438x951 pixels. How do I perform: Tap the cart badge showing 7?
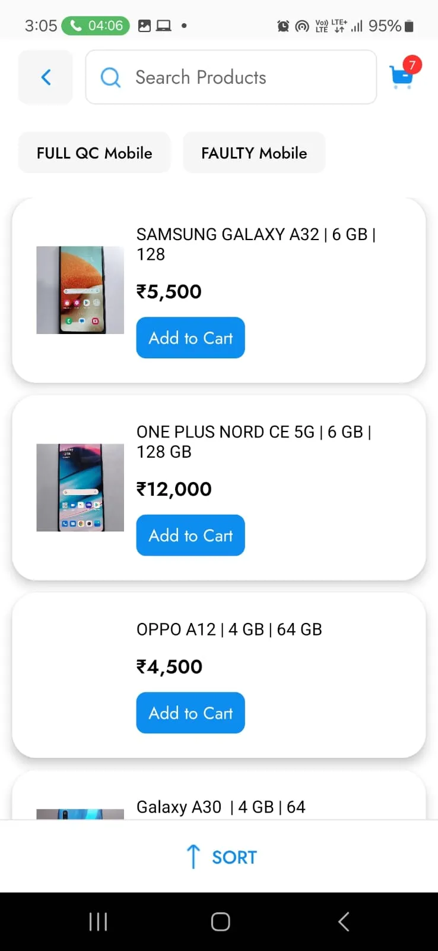(x=412, y=65)
